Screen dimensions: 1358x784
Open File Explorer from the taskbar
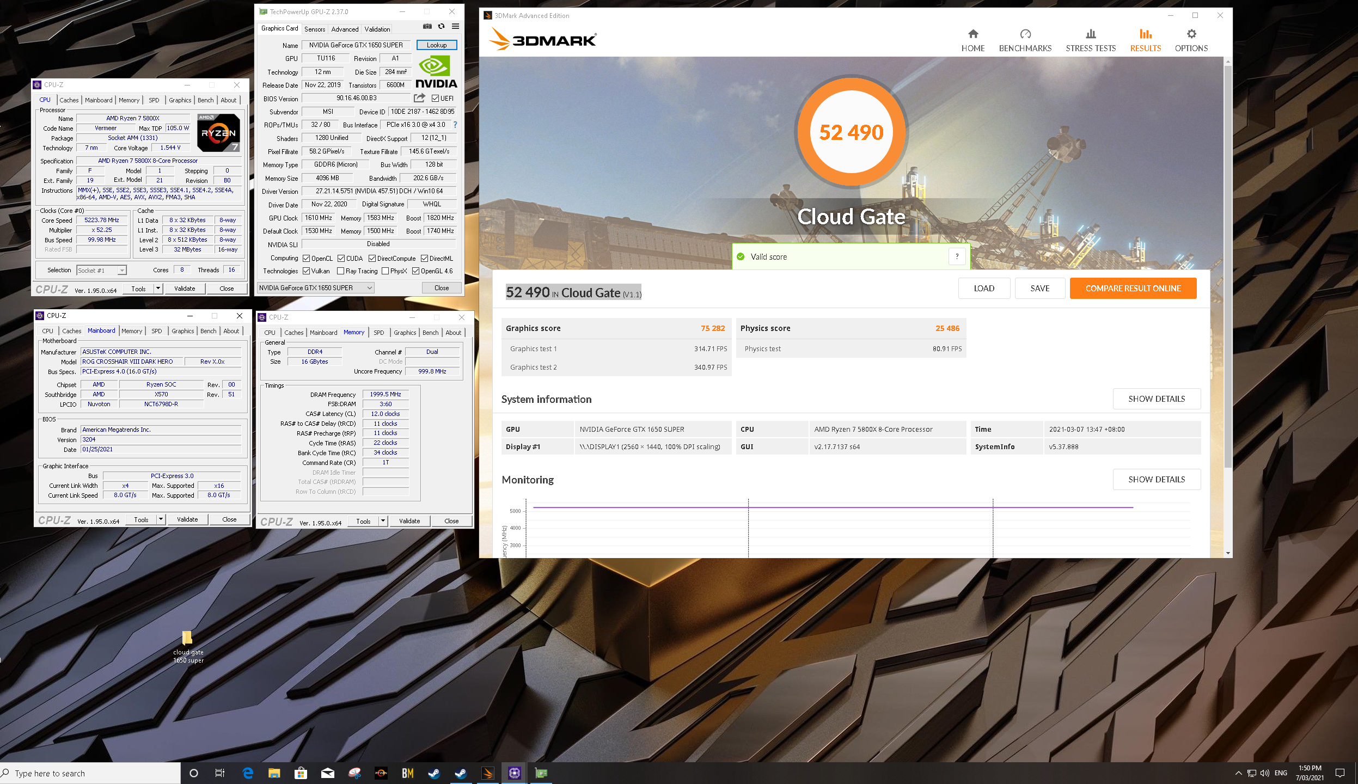(x=274, y=773)
